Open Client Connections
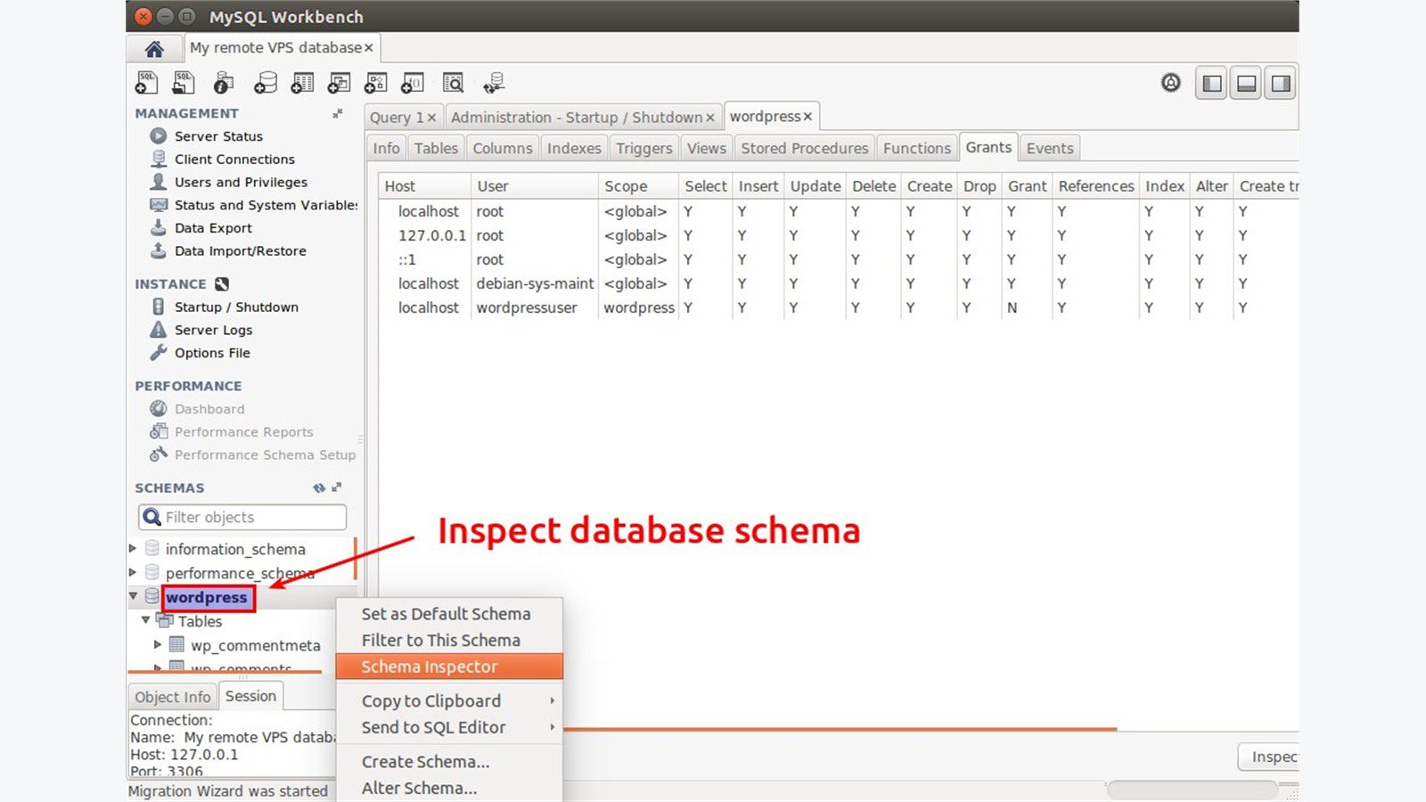Viewport: 1426px width, 802px height. pyautogui.click(x=234, y=160)
